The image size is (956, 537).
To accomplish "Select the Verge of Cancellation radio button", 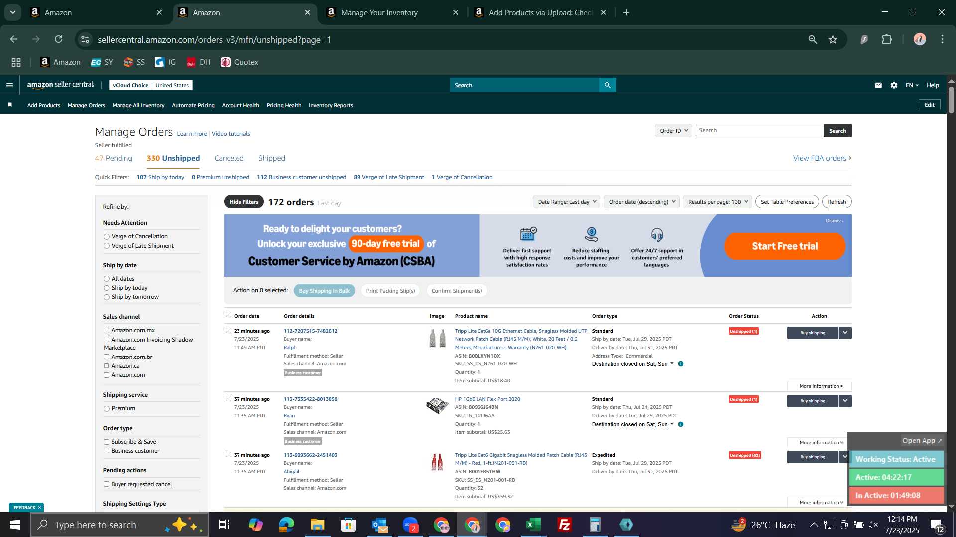I will click(106, 237).
